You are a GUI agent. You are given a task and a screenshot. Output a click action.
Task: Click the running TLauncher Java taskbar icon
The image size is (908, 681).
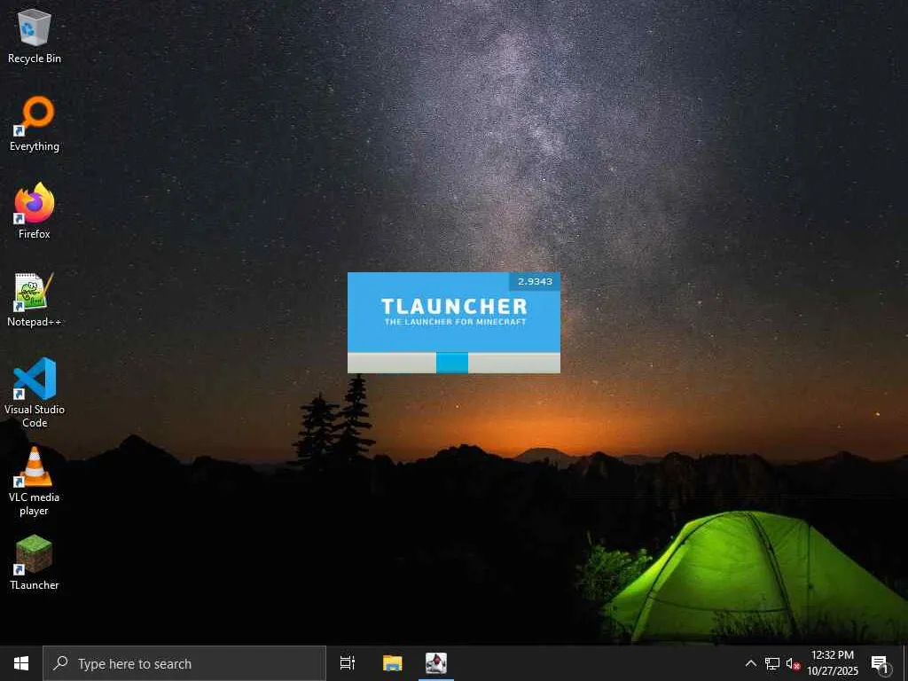[436, 663]
